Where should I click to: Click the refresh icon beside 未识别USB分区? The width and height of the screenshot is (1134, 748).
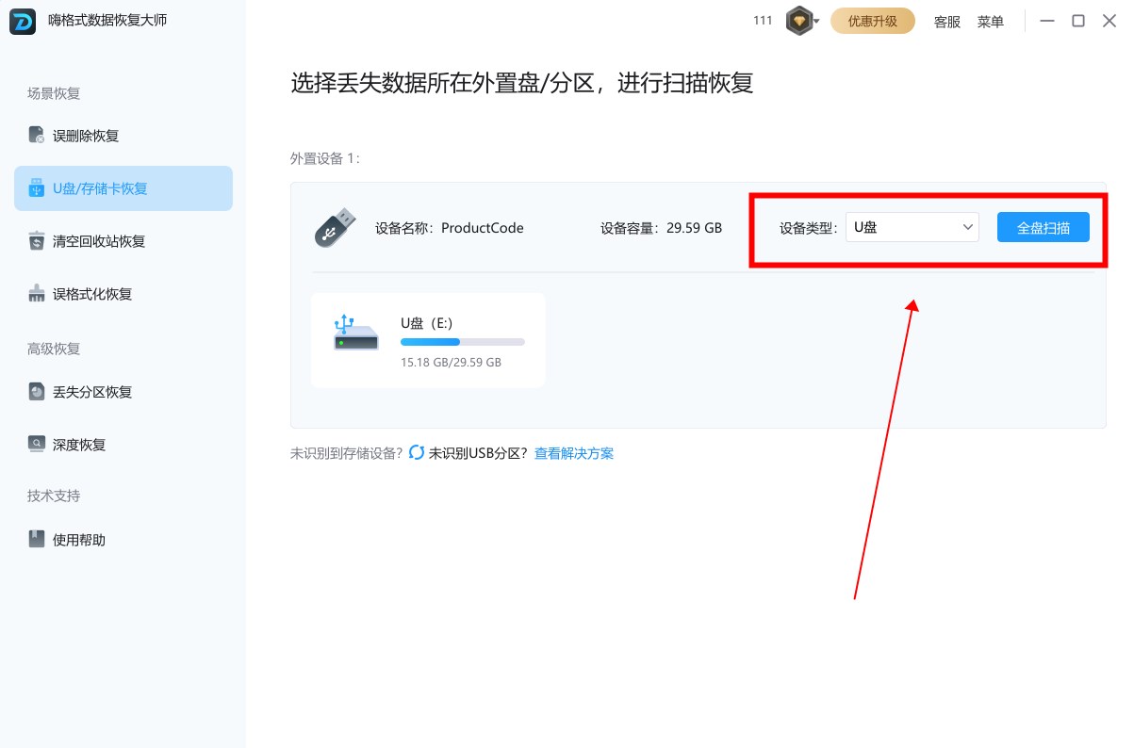click(417, 453)
